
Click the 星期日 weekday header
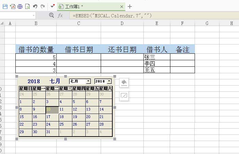tap(26, 89)
